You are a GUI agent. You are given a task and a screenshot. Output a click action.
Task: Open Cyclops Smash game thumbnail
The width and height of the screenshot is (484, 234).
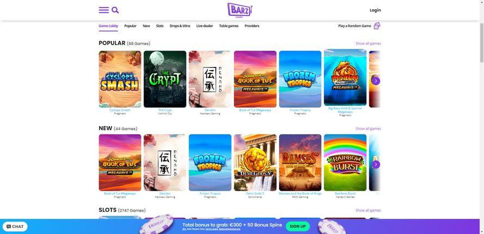click(x=120, y=79)
